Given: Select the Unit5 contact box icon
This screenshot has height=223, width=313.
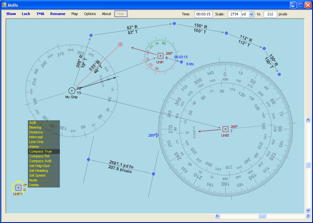Looking at the screenshot, I should click(225, 129).
